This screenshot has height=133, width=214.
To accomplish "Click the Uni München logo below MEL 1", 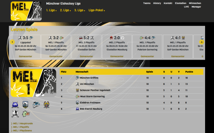I will pos(15,114).
